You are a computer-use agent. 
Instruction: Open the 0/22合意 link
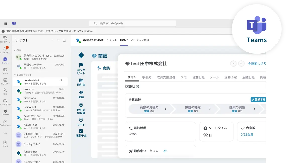pyautogui.click(x=247, y=135)
